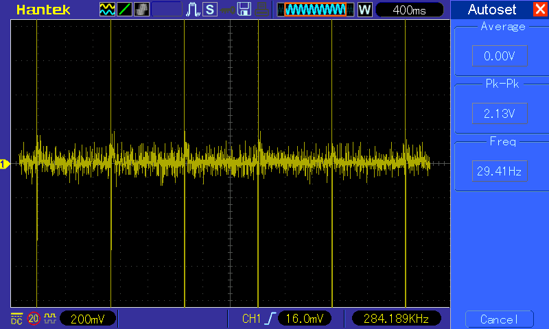The image size is (549, 329).
Task: Click the Cancel button
Action: [500, 319]
